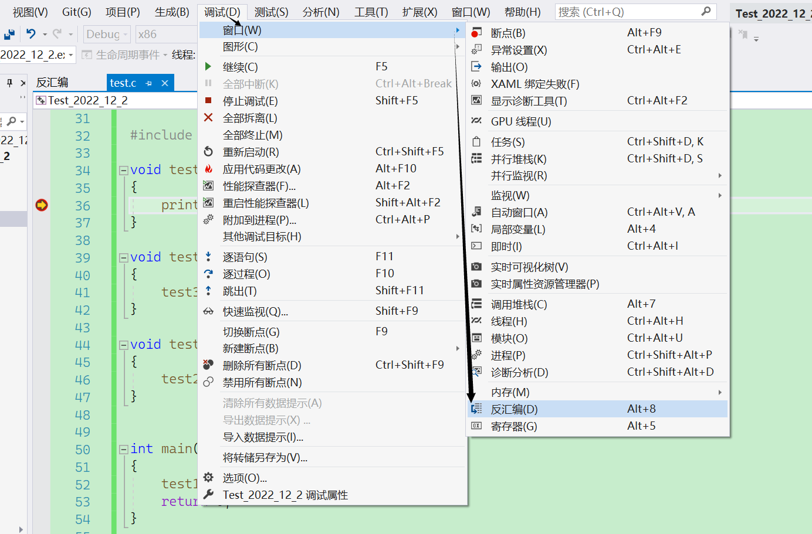Choose Save Dump As (将转储另存为)
Viewport: 812px width, 534px height.
[331, 458]
